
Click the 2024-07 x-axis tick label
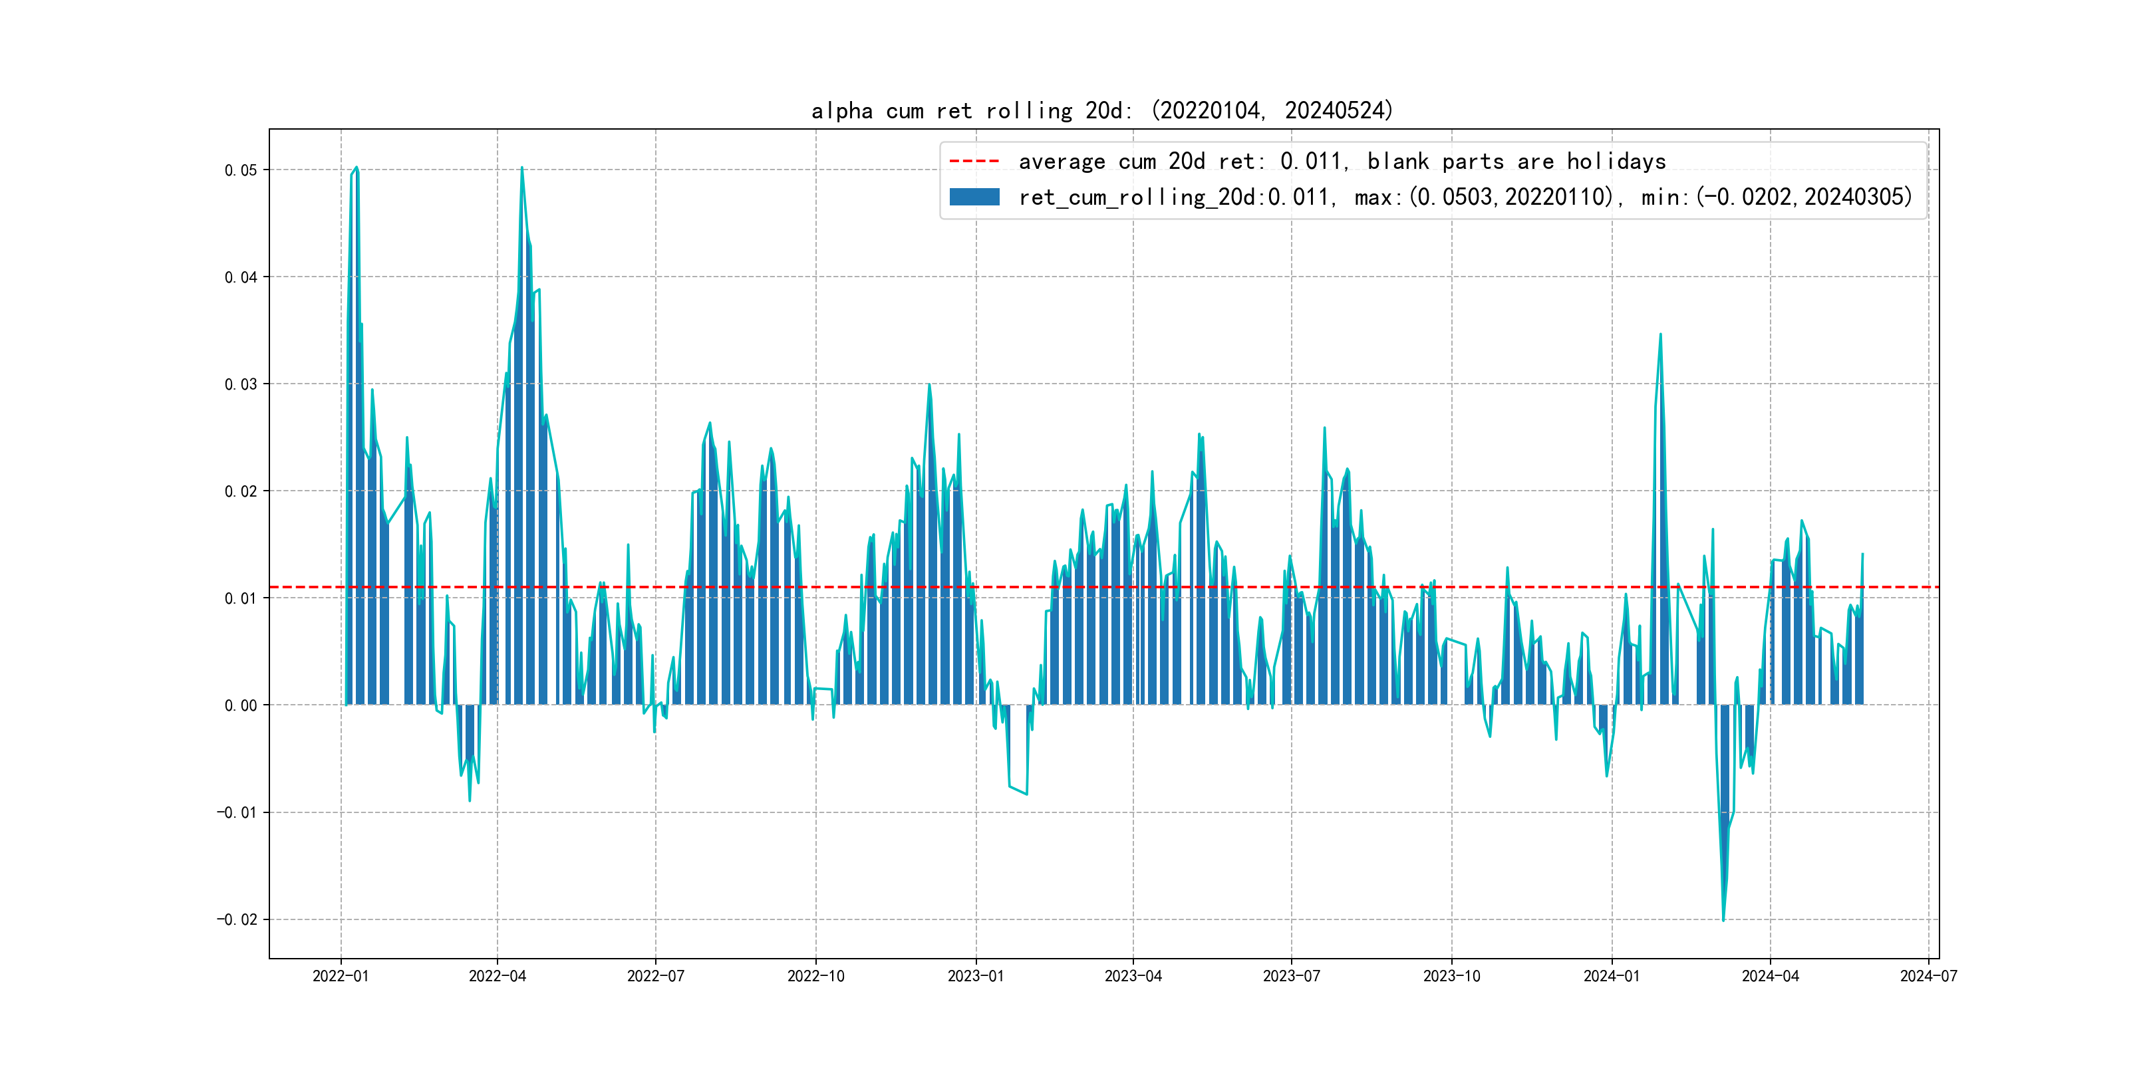pyautogui.click(x=1928, y=976)
